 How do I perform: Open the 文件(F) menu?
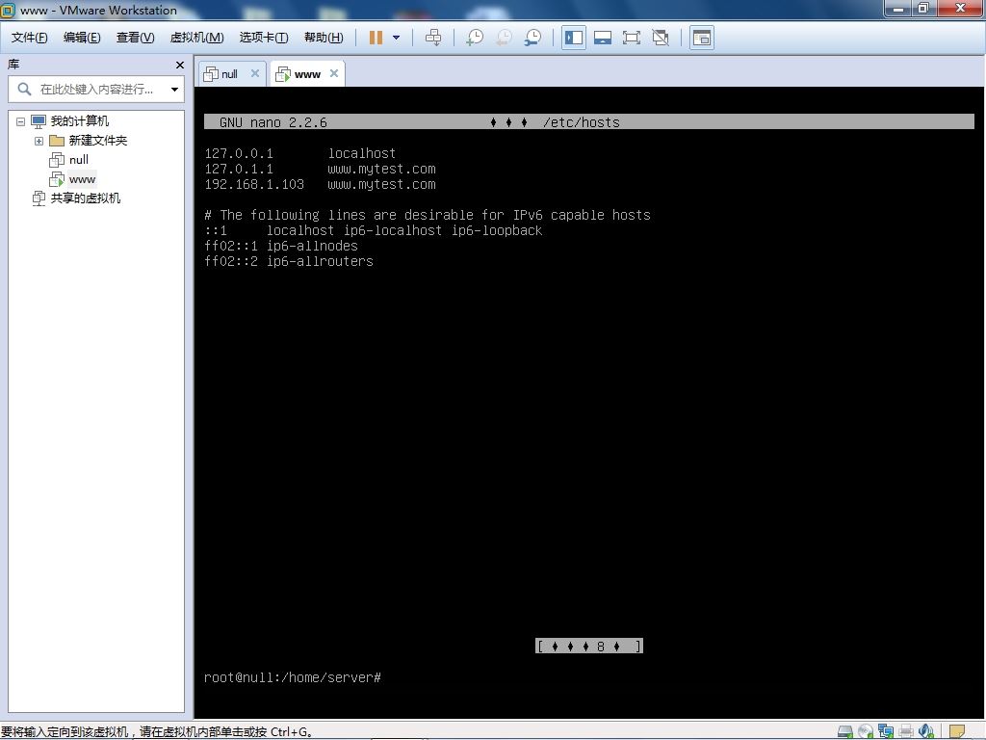click(29, 38)
